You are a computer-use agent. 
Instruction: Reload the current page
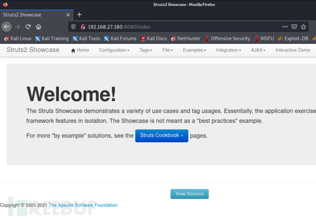pos(28,27)
